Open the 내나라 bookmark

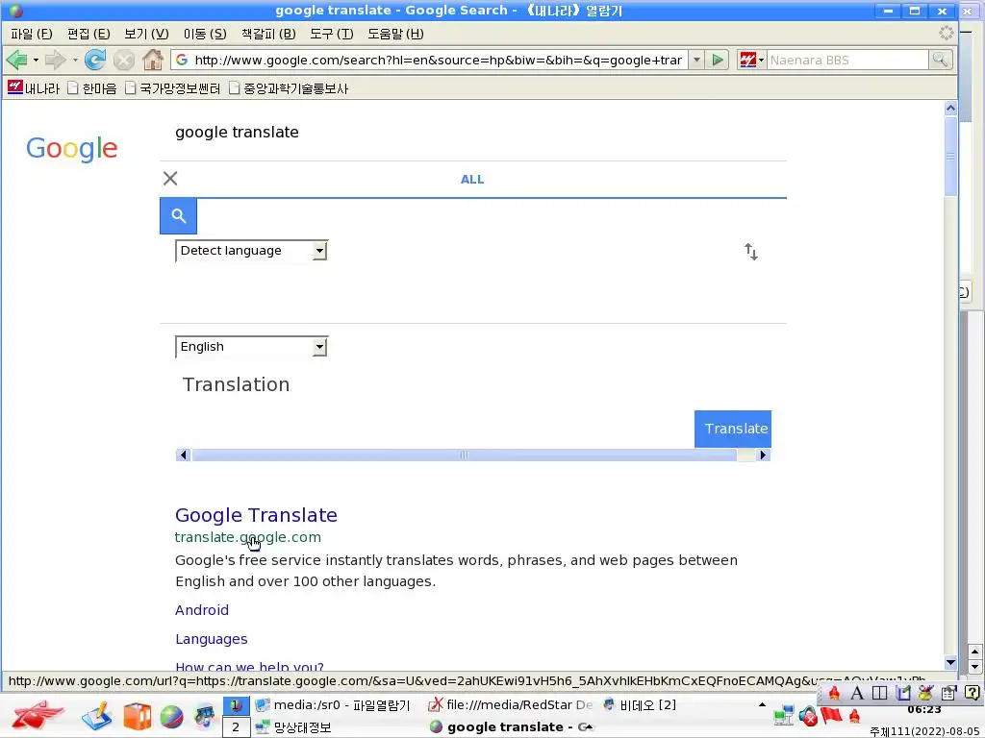(x=34, y=87)
